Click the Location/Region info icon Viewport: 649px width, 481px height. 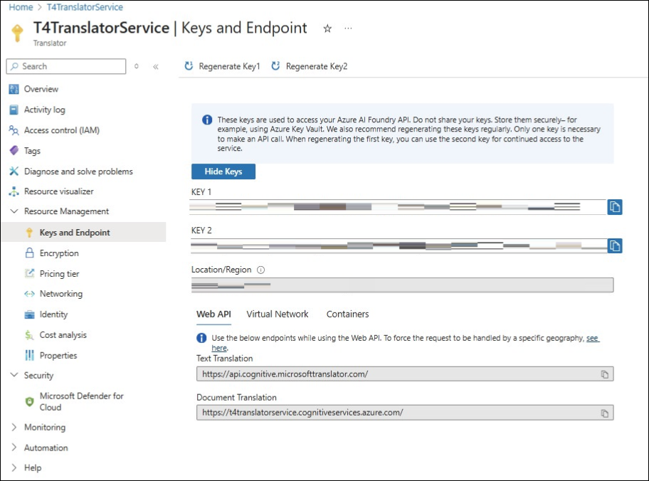260,270
